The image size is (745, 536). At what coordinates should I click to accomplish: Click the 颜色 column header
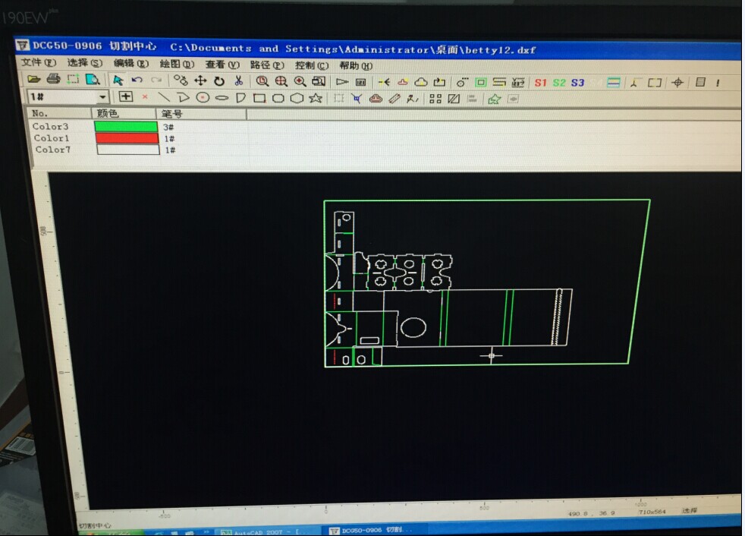(x=108, y=114)
